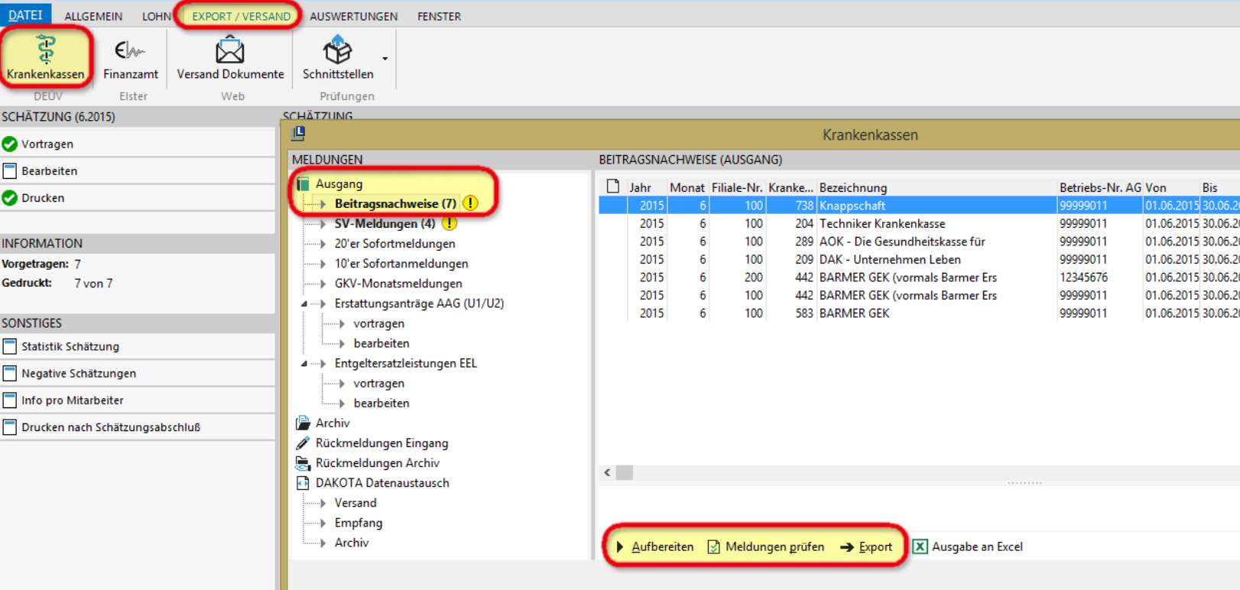Click the Aufbereiten button

click(x=654, y=546)
